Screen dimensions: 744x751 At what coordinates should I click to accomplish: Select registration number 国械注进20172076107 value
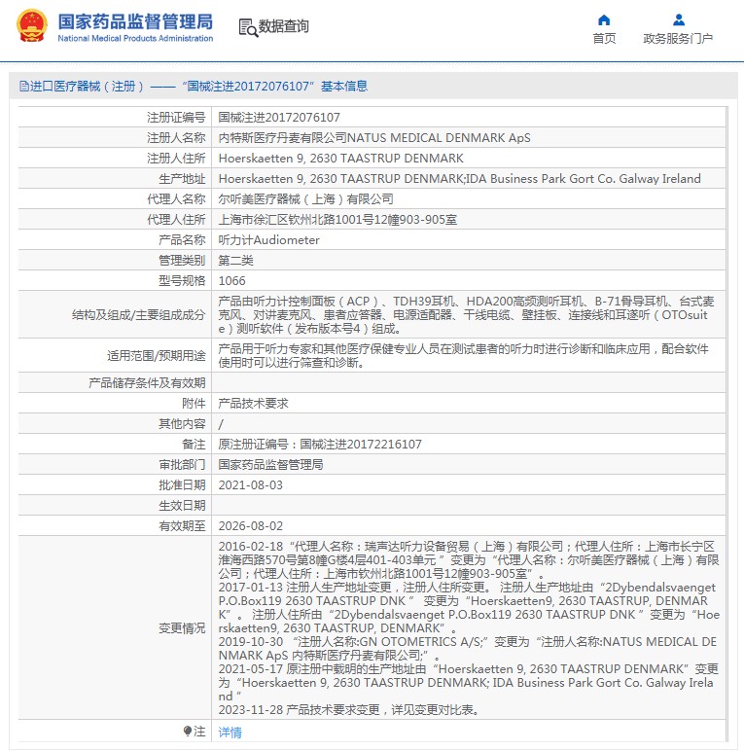[279, 118]
